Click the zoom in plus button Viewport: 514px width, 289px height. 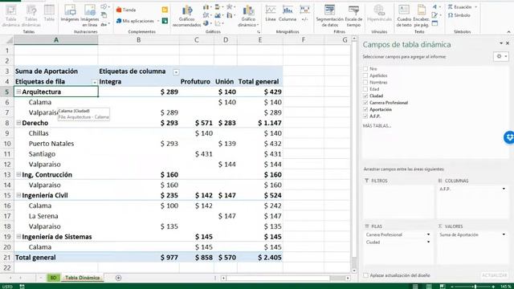493,287
